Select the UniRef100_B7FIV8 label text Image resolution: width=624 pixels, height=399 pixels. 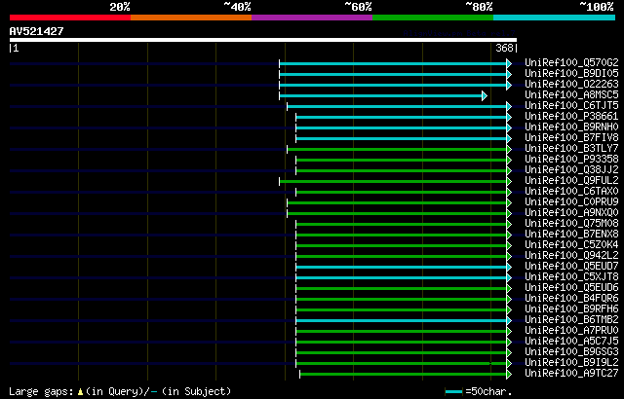pyautogui.click(x=571, y=138)
